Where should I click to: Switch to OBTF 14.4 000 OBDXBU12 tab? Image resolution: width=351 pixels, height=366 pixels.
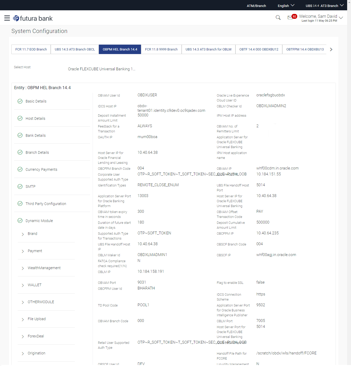[259, 49]
